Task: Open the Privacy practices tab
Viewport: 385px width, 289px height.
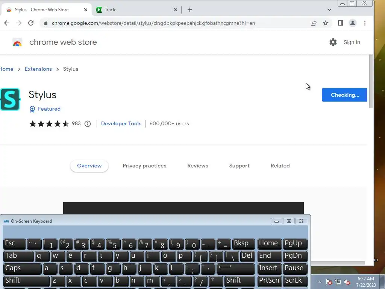Action: click(x=144, y=166)
